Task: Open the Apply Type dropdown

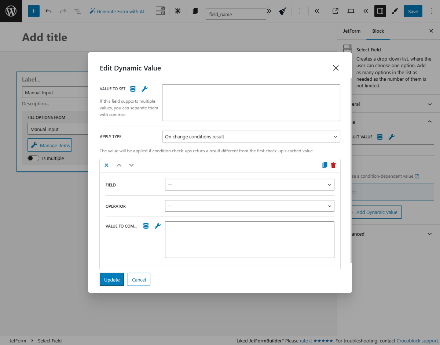Action: (251, 137)
